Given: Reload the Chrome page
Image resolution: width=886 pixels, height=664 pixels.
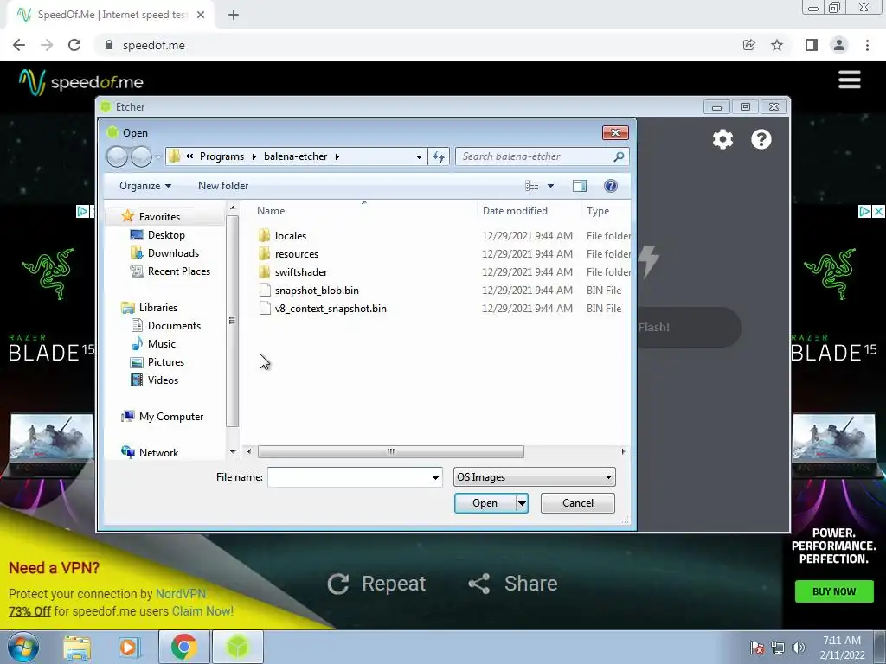Looking at the screenshot, I should click(74, 45).
